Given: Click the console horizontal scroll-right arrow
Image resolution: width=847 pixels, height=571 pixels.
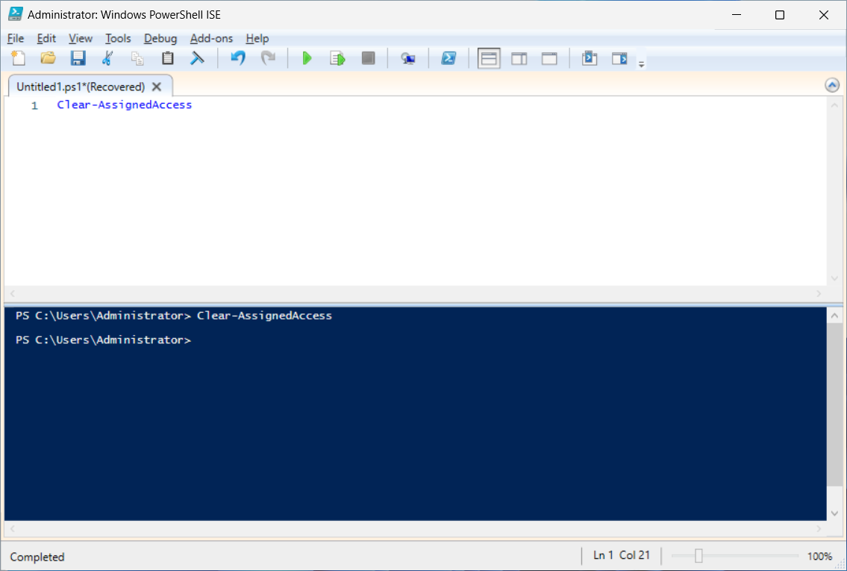Looking at the screenshot, I should [x=819, y=529].
